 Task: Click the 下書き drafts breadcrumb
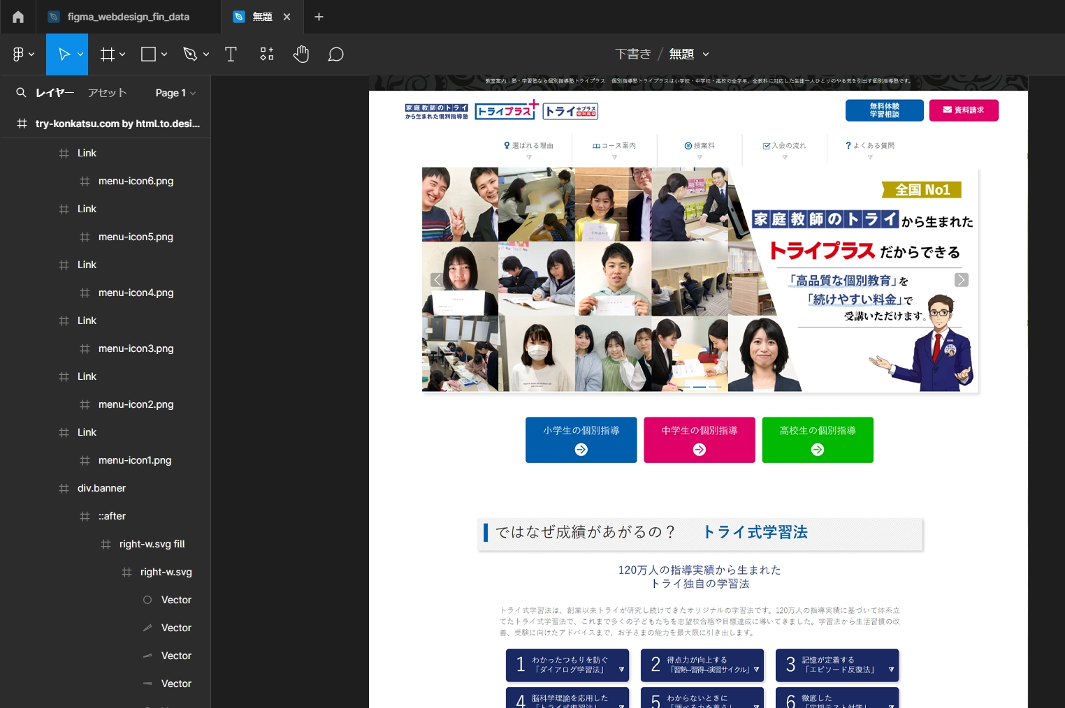[632, 54]
